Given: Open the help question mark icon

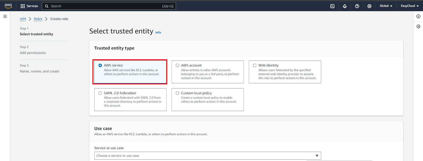Looking at the screenshot, I should (x=357, y=6).
